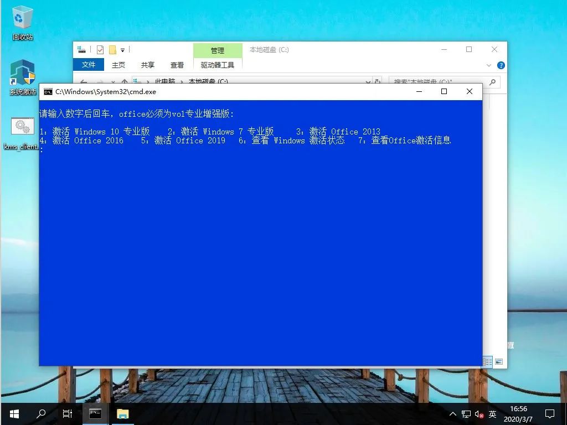The width and height of the screenshot is (567, 425).
Task: Select the 管理 contextual tab header
Action: pos(218,50)
